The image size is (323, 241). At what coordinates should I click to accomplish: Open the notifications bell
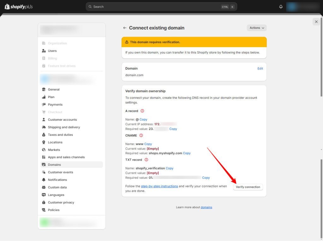[281, 7]
